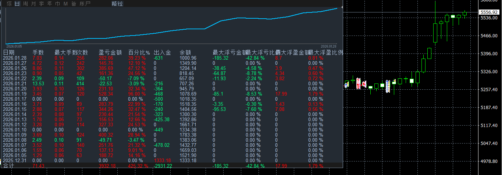Screen dimensions: 502x175
Task: Switch to the 账户 account tab
Action: click(x=85, y=4)
